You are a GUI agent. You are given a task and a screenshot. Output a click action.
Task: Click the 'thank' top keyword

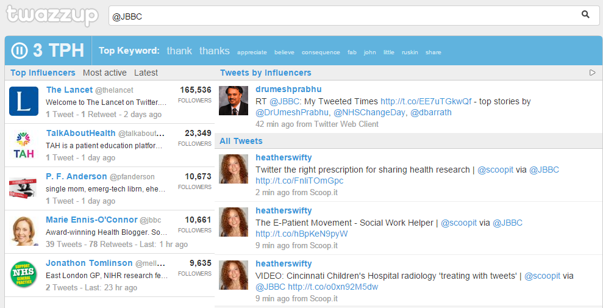click(179, 51)
